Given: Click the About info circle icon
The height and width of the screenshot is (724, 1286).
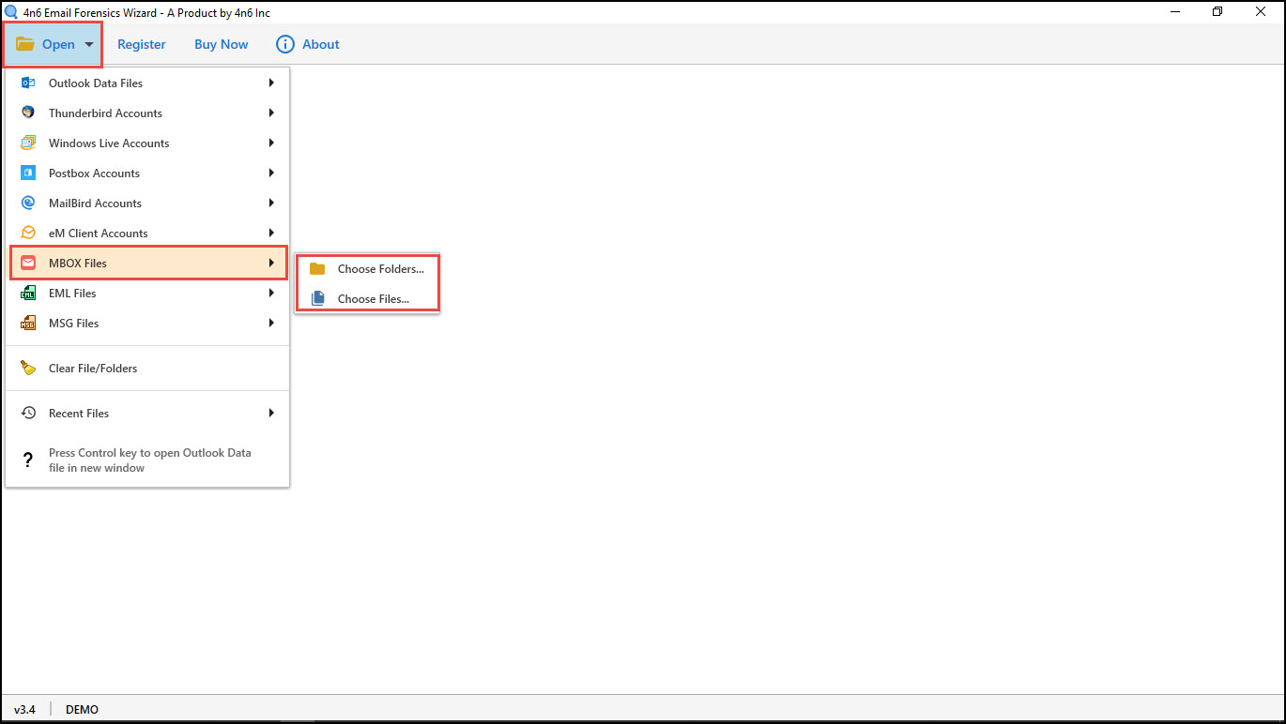Looking at the screenshot, I should point(284,44).
